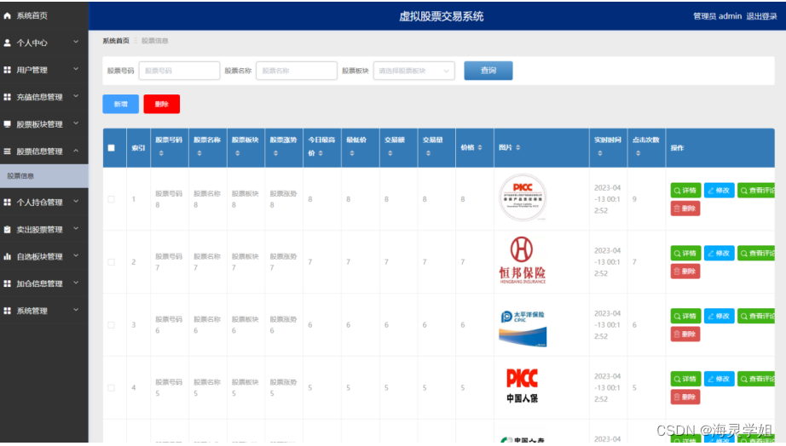Image resolution: width=786 pixels, height=446 pixels.
Task: Collapse 股票信息管理 with its chevron
Action: 76,151
